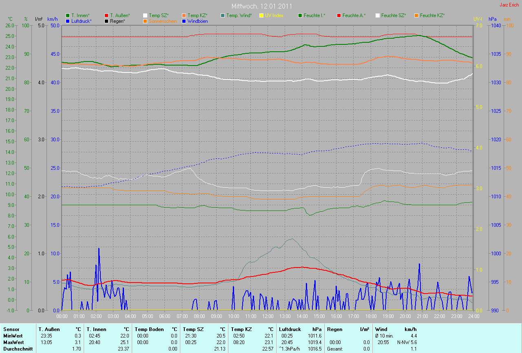Select the Luftdruck column header in table
Screen dimensions: 522x353
pos(290,329)
